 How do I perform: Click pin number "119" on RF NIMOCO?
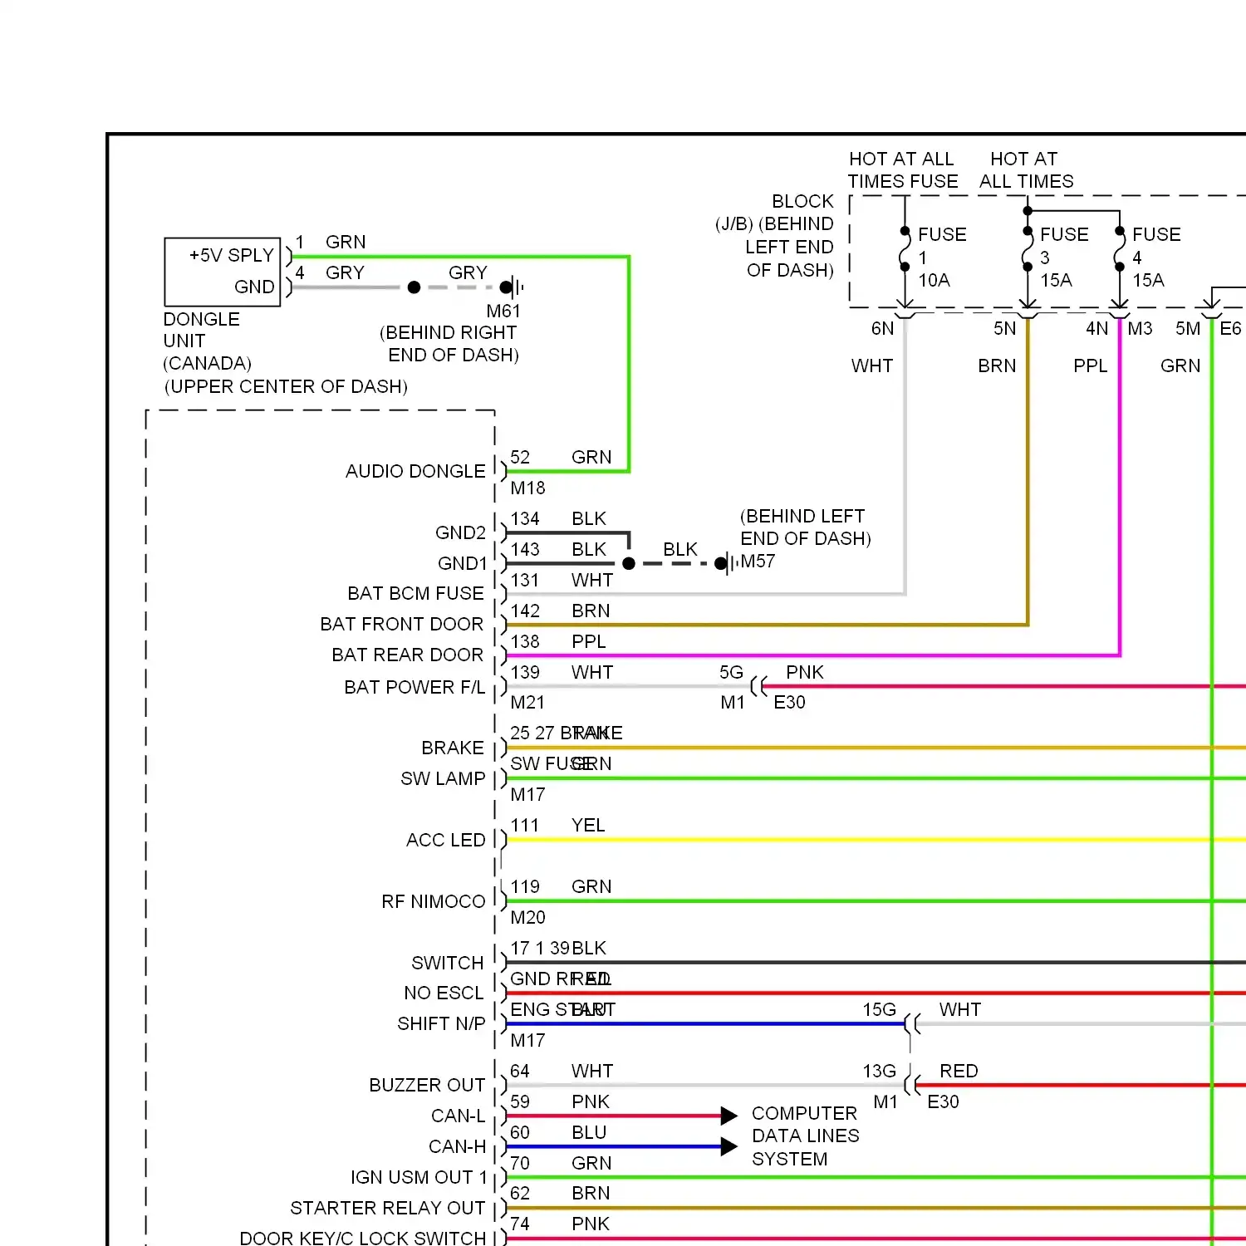pyautogui.click(x=525, y=887)
